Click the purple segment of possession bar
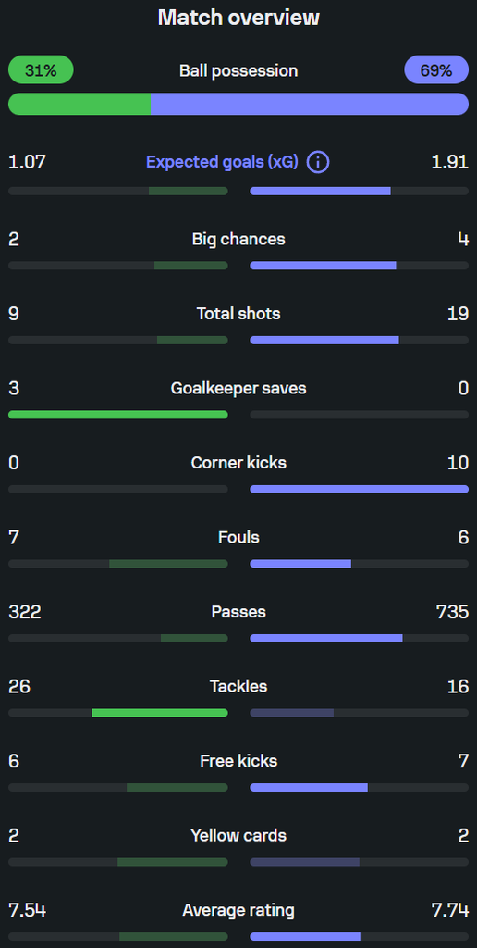The width and height of the screenshot is (477, 948). coord(310,104)
